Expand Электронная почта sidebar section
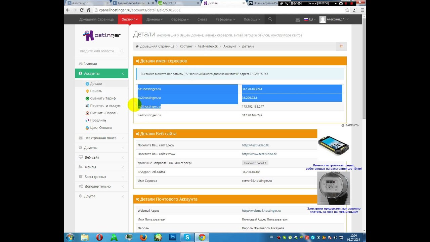The width and height of the screenshot is (430, 242). pyautogui.click(x=101, y=138)
